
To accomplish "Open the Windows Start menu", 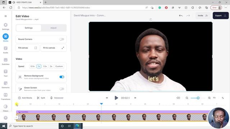I will tap(4, 126).
